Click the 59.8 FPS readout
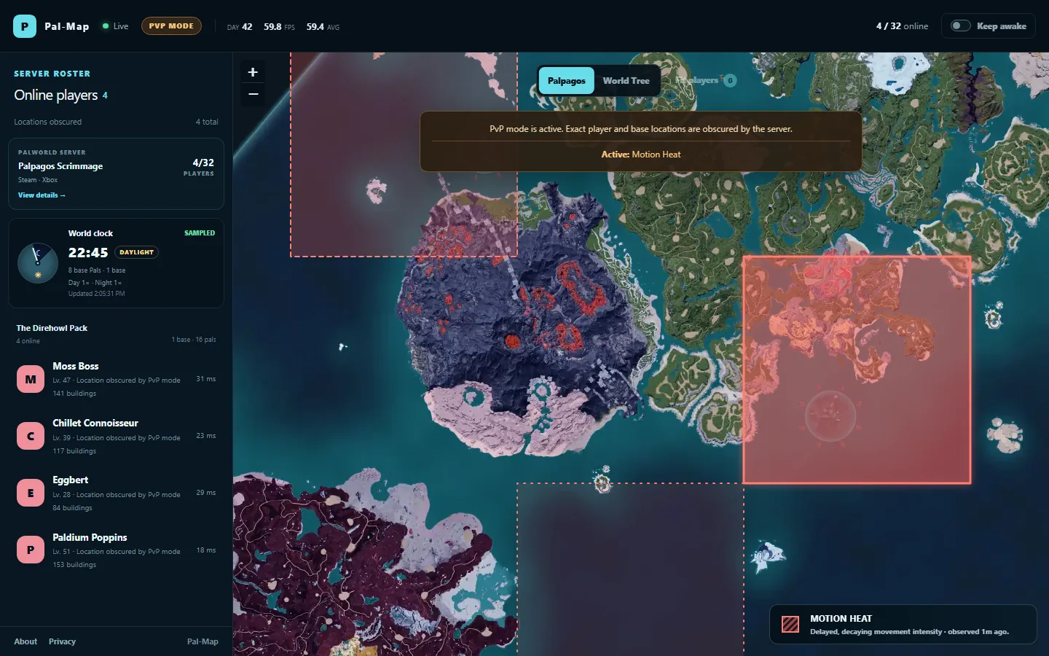 click(279, 27)
